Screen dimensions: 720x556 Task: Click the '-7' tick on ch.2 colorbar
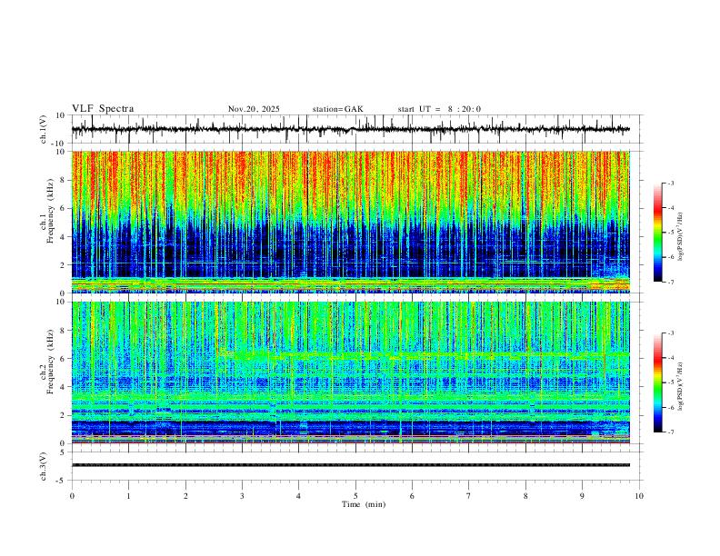(671, 432)
